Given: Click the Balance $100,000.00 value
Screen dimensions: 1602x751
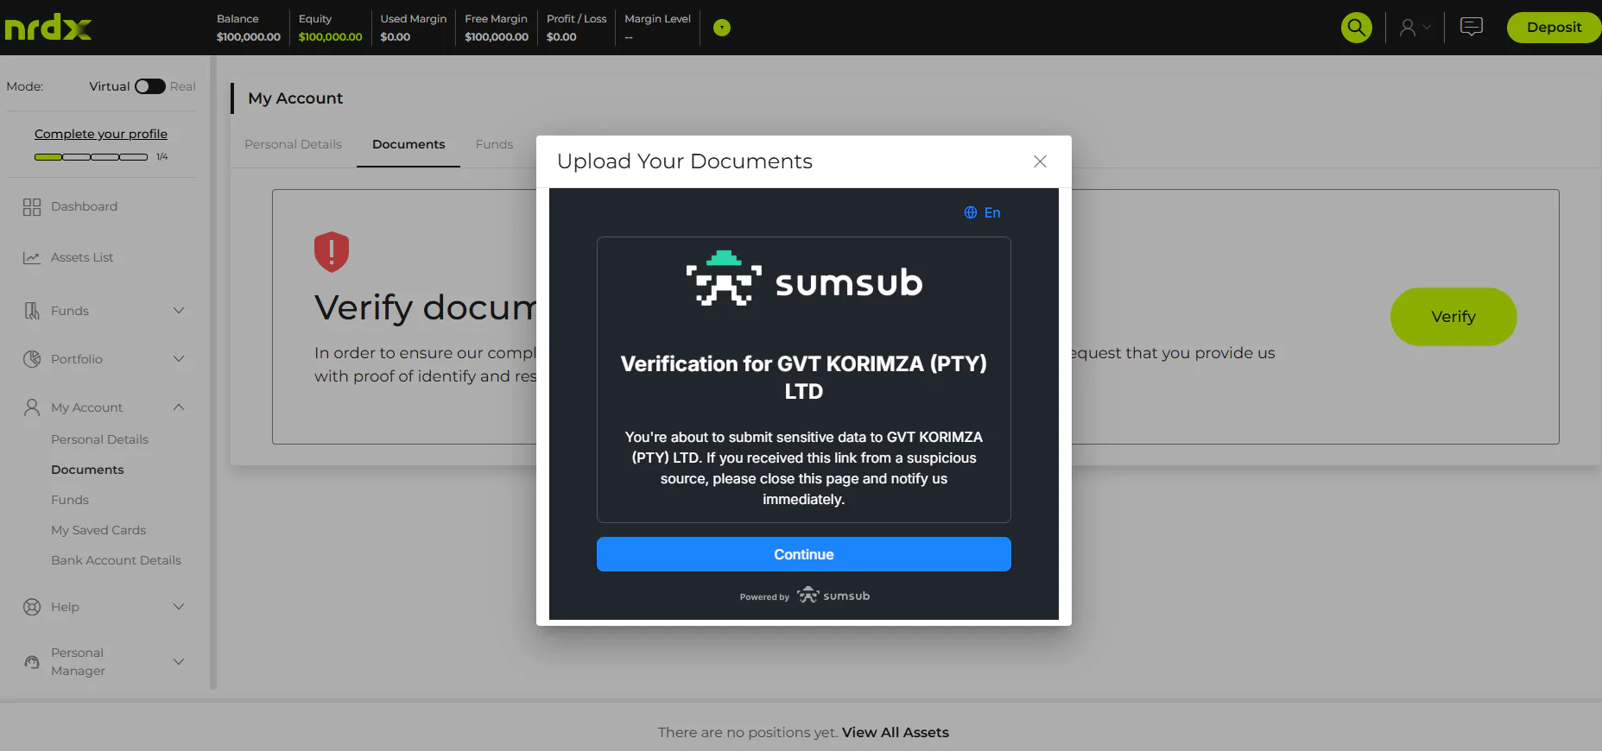Looking at the screenshot, I should point(249,37).
